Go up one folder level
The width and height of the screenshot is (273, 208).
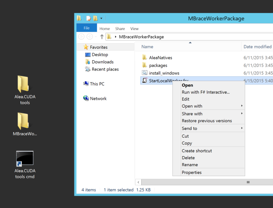point(102,37)
